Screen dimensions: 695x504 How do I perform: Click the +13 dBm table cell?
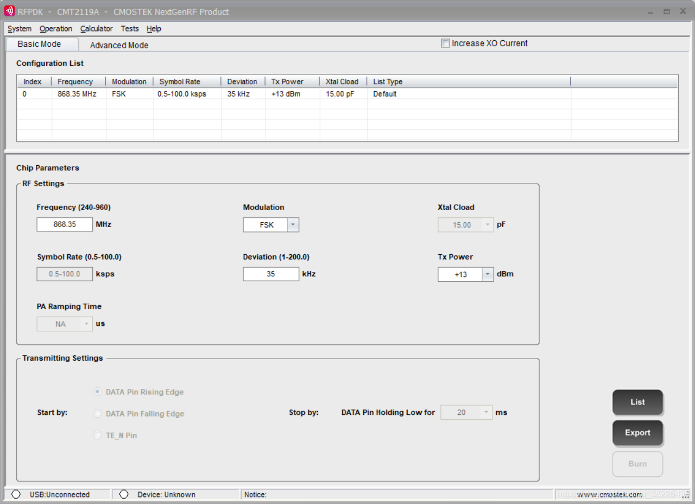pos(293,94)
